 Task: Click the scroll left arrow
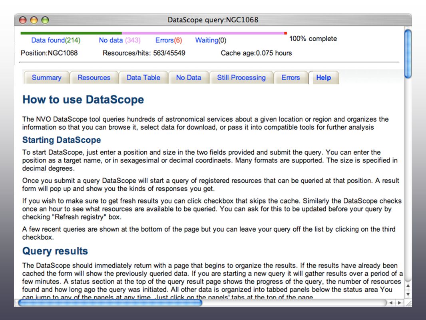pos(391,302)
